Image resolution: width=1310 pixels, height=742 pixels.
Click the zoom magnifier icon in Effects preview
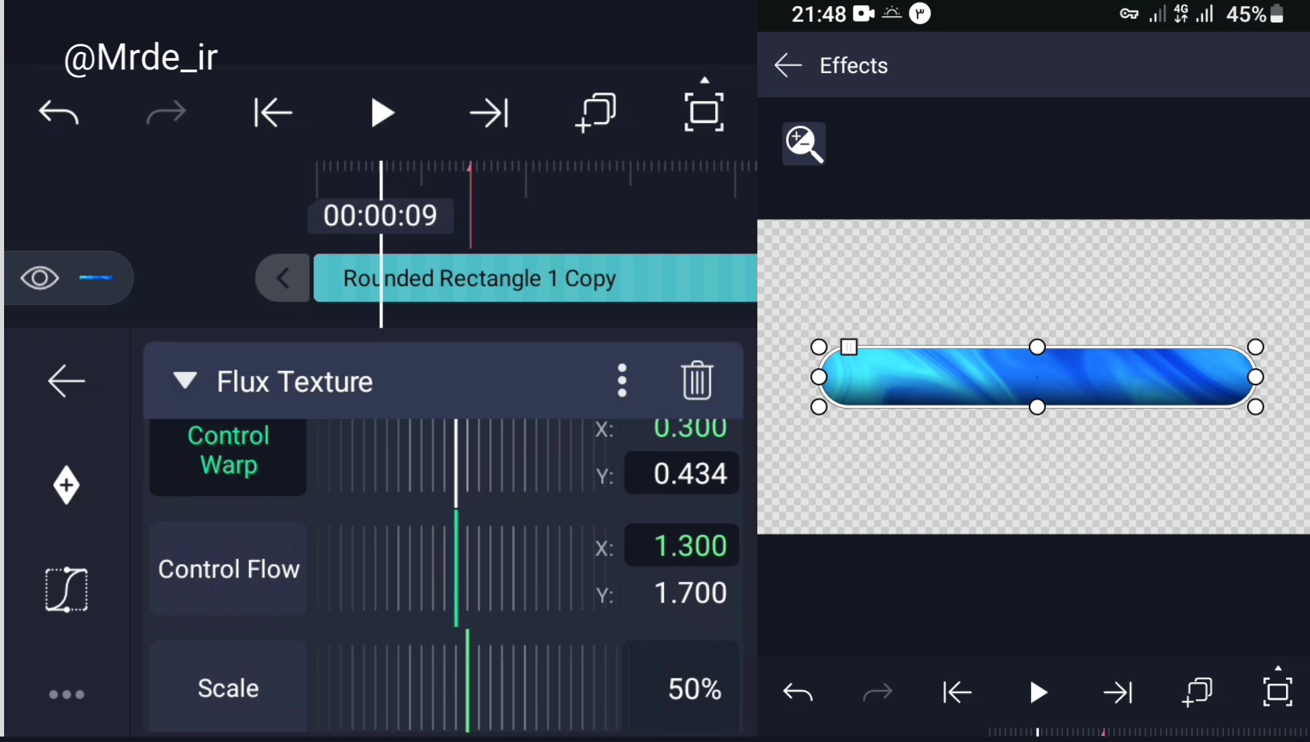point(804,144)
